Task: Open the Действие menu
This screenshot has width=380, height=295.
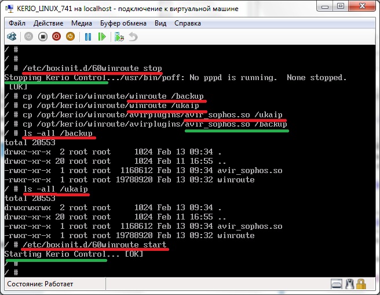Action: [x=49, y=23]
